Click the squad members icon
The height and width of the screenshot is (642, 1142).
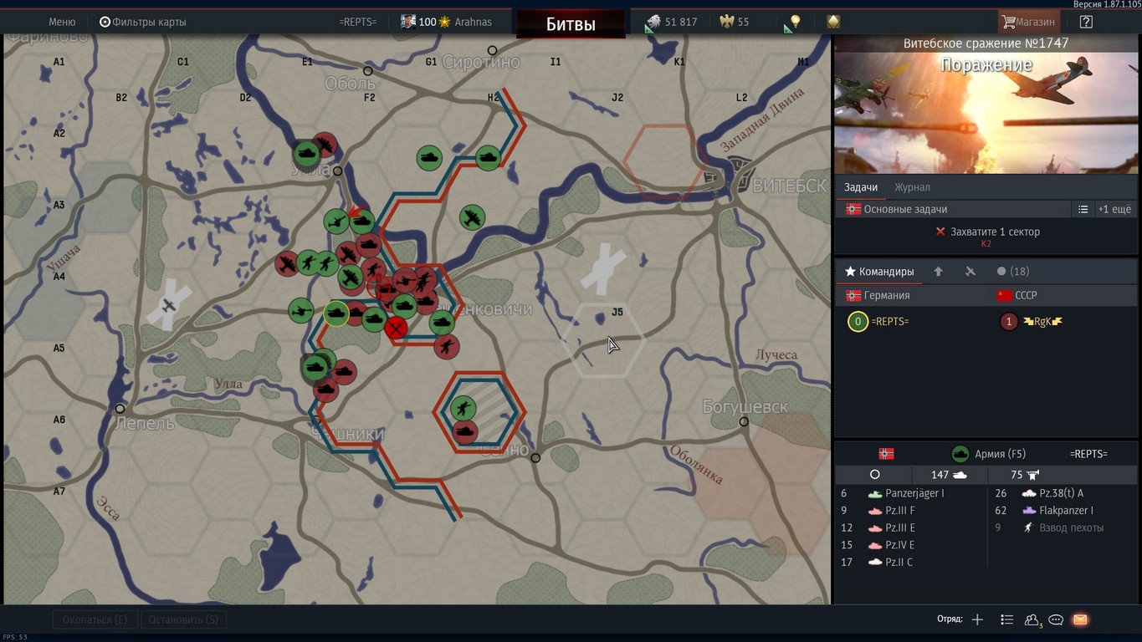[1032, 619]
